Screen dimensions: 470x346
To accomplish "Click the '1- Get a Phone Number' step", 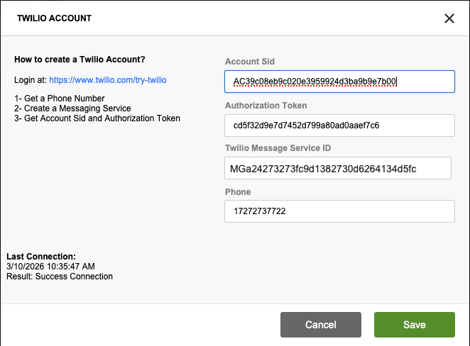I will (x=60, y=99).
